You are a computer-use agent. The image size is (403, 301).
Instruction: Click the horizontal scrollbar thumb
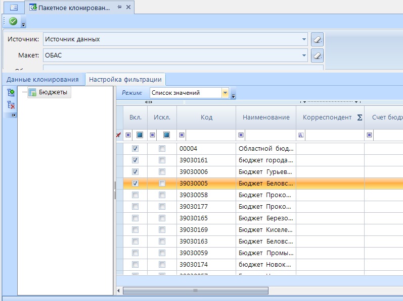click(x=195, y=290)
